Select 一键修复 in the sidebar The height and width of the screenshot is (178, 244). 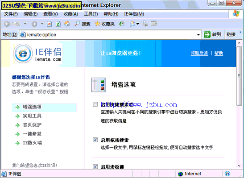(x=32, y=134)
